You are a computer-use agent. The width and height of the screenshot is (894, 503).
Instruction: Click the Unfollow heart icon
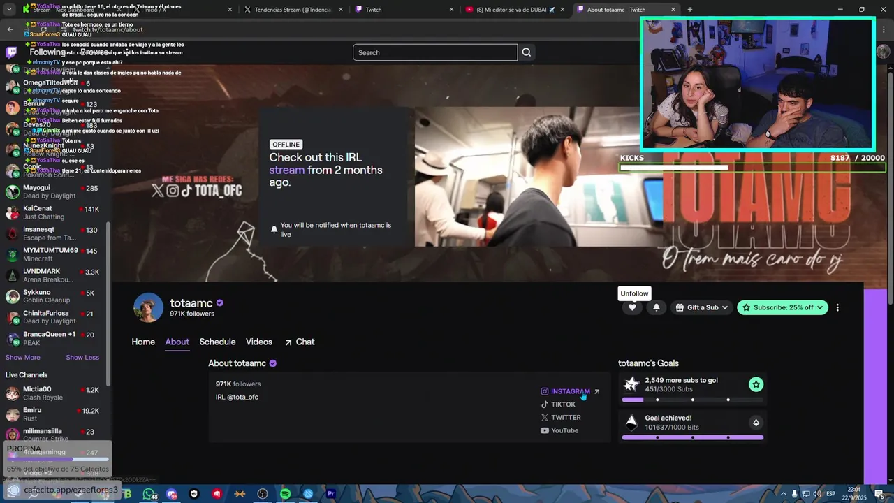(632, 307)
